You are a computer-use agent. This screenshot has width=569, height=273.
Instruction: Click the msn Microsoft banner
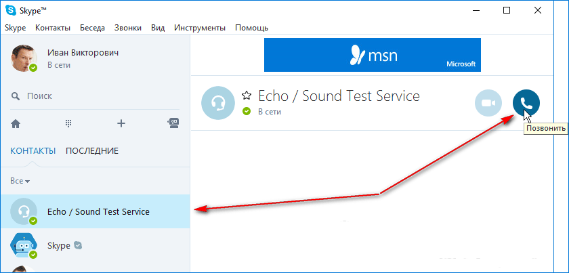pos(372,55)
